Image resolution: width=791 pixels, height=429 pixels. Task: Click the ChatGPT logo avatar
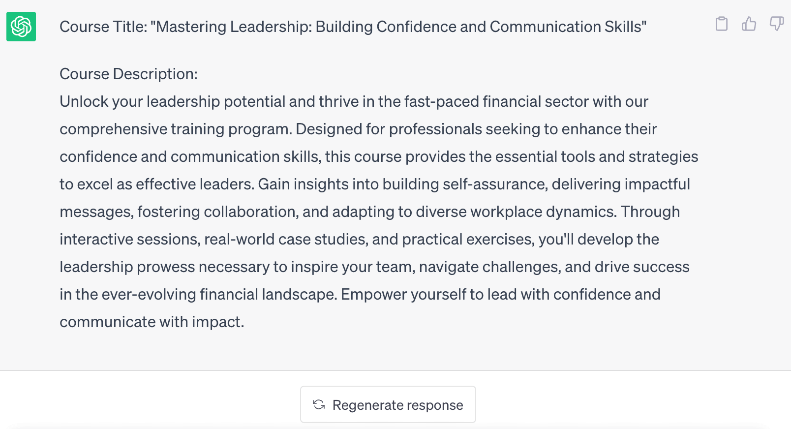(21, 27)
